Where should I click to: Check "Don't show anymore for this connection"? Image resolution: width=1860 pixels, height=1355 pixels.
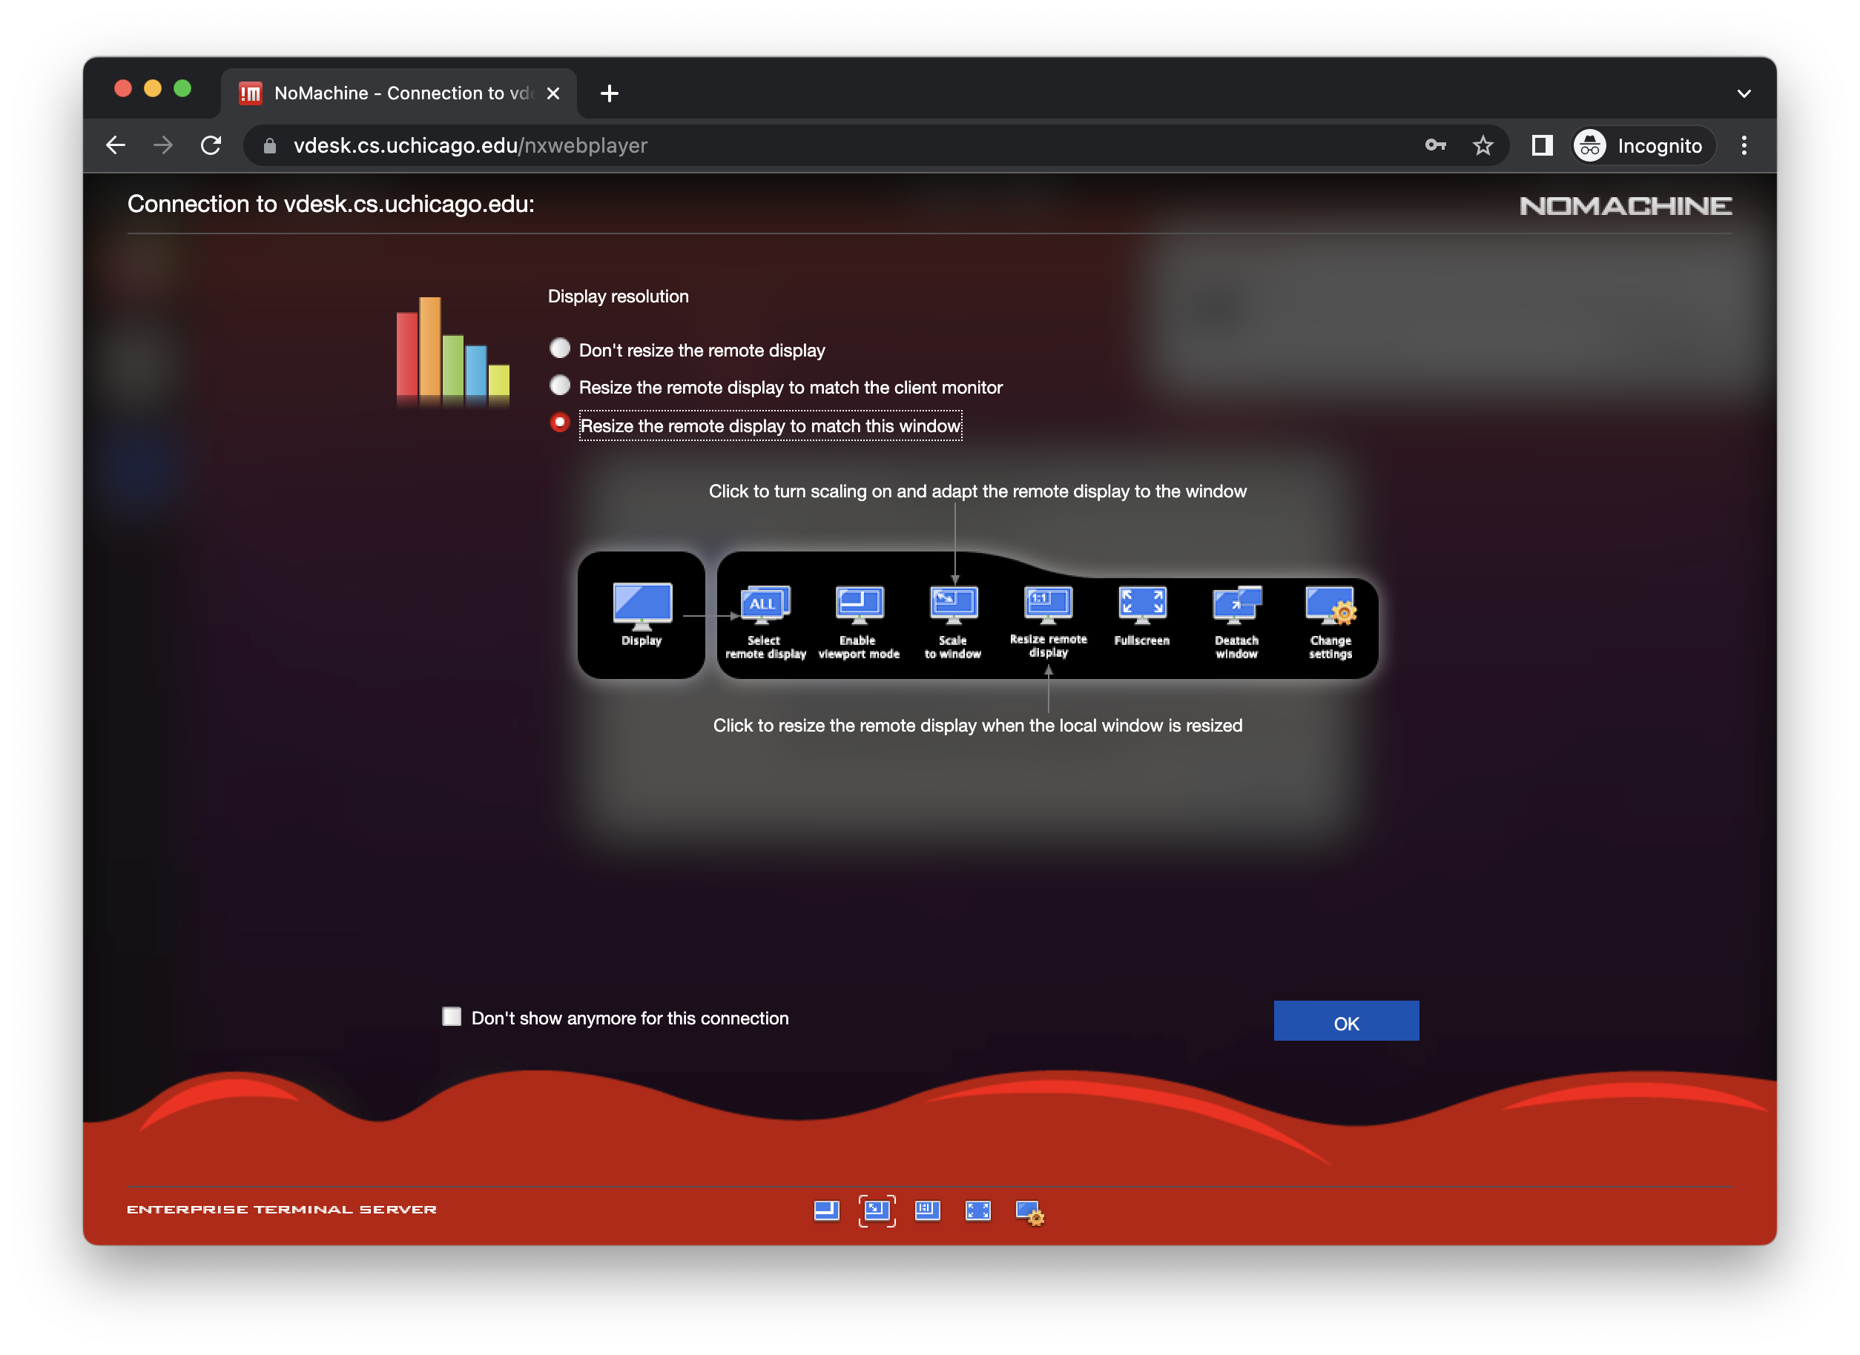click(x=452, y=1017)
